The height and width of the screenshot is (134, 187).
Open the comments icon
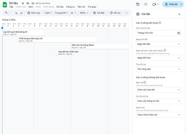[x=146, y=4]
